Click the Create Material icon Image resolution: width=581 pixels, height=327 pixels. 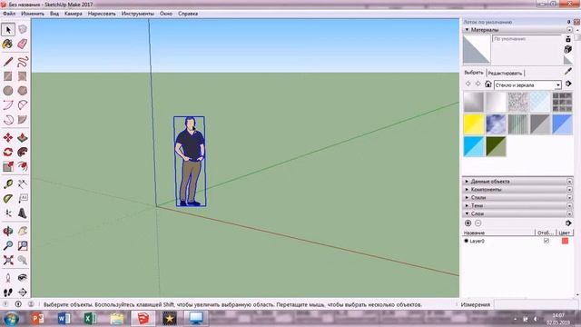coord(568,49)
